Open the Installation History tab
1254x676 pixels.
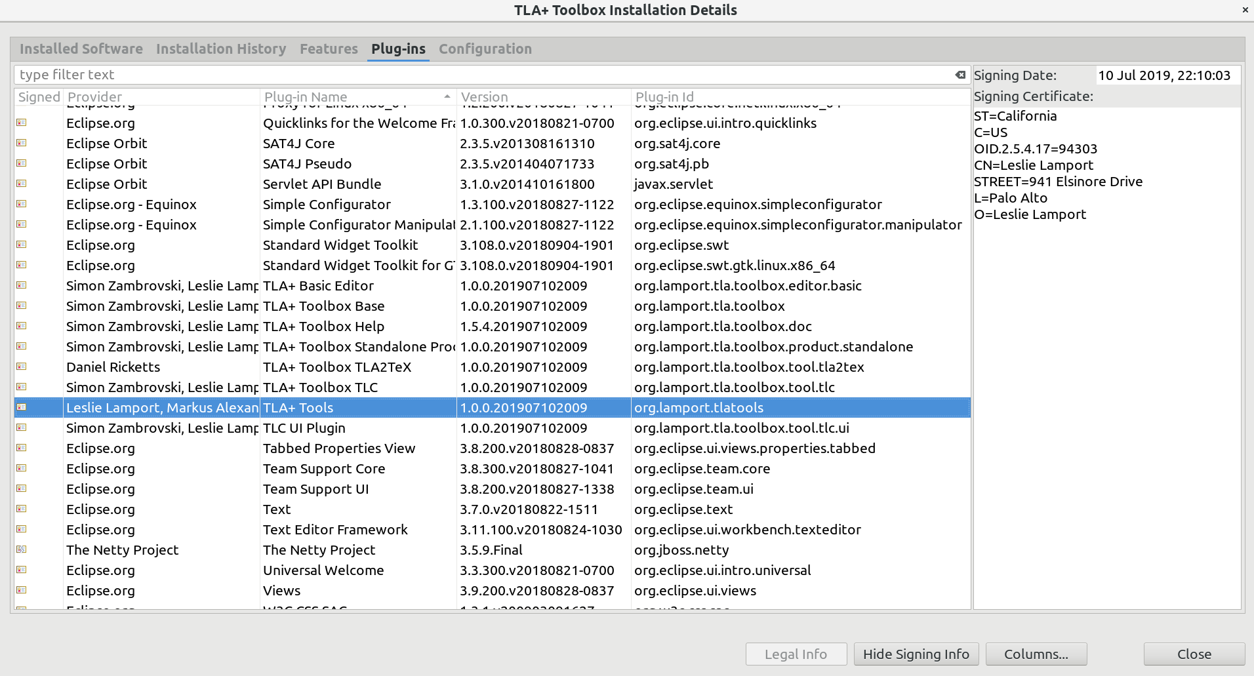click(221, 49)
